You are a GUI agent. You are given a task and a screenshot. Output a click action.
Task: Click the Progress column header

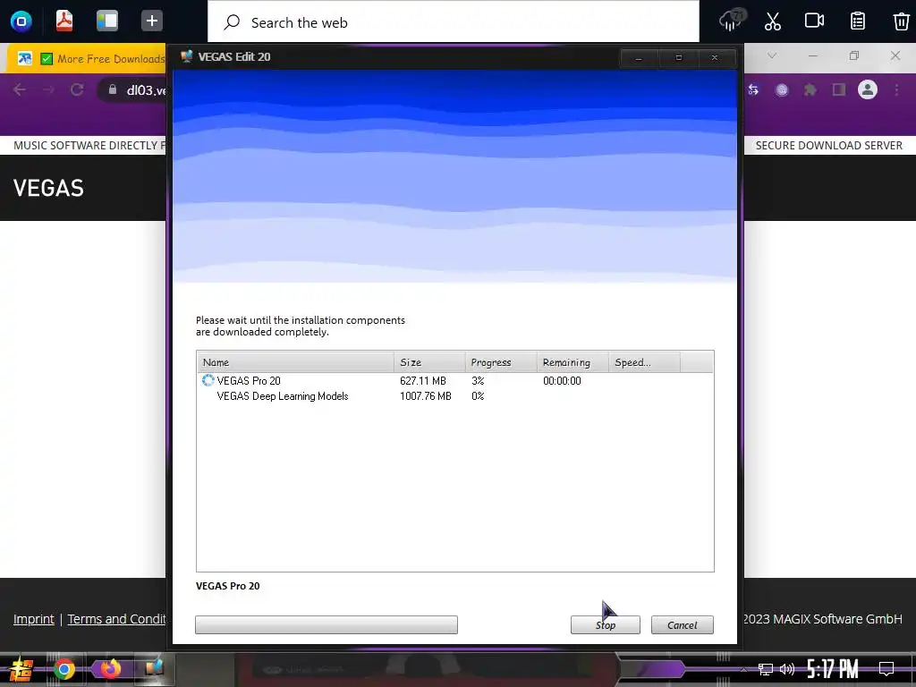point(501,362)
